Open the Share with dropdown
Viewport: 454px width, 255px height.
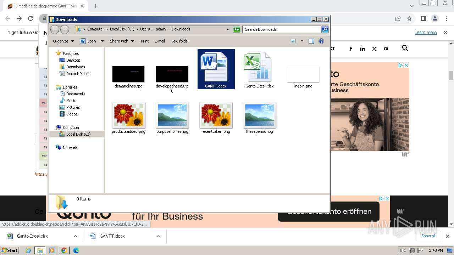(122, 41)
